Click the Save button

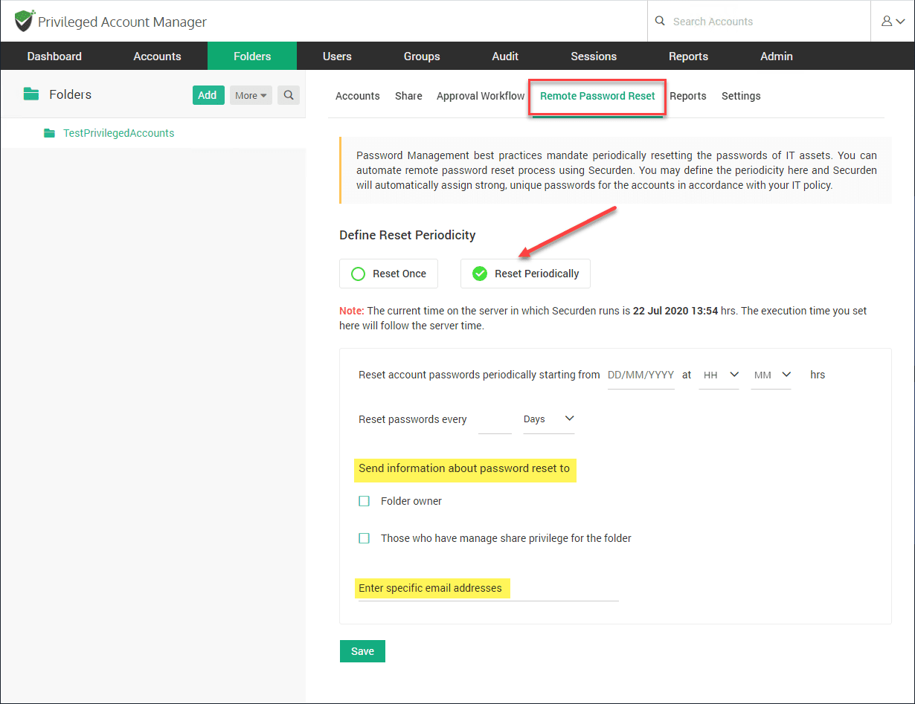coord(362,651)
